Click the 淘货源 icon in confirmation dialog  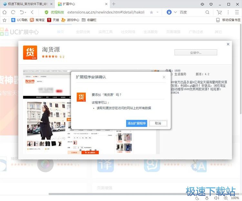coord(81,97)
